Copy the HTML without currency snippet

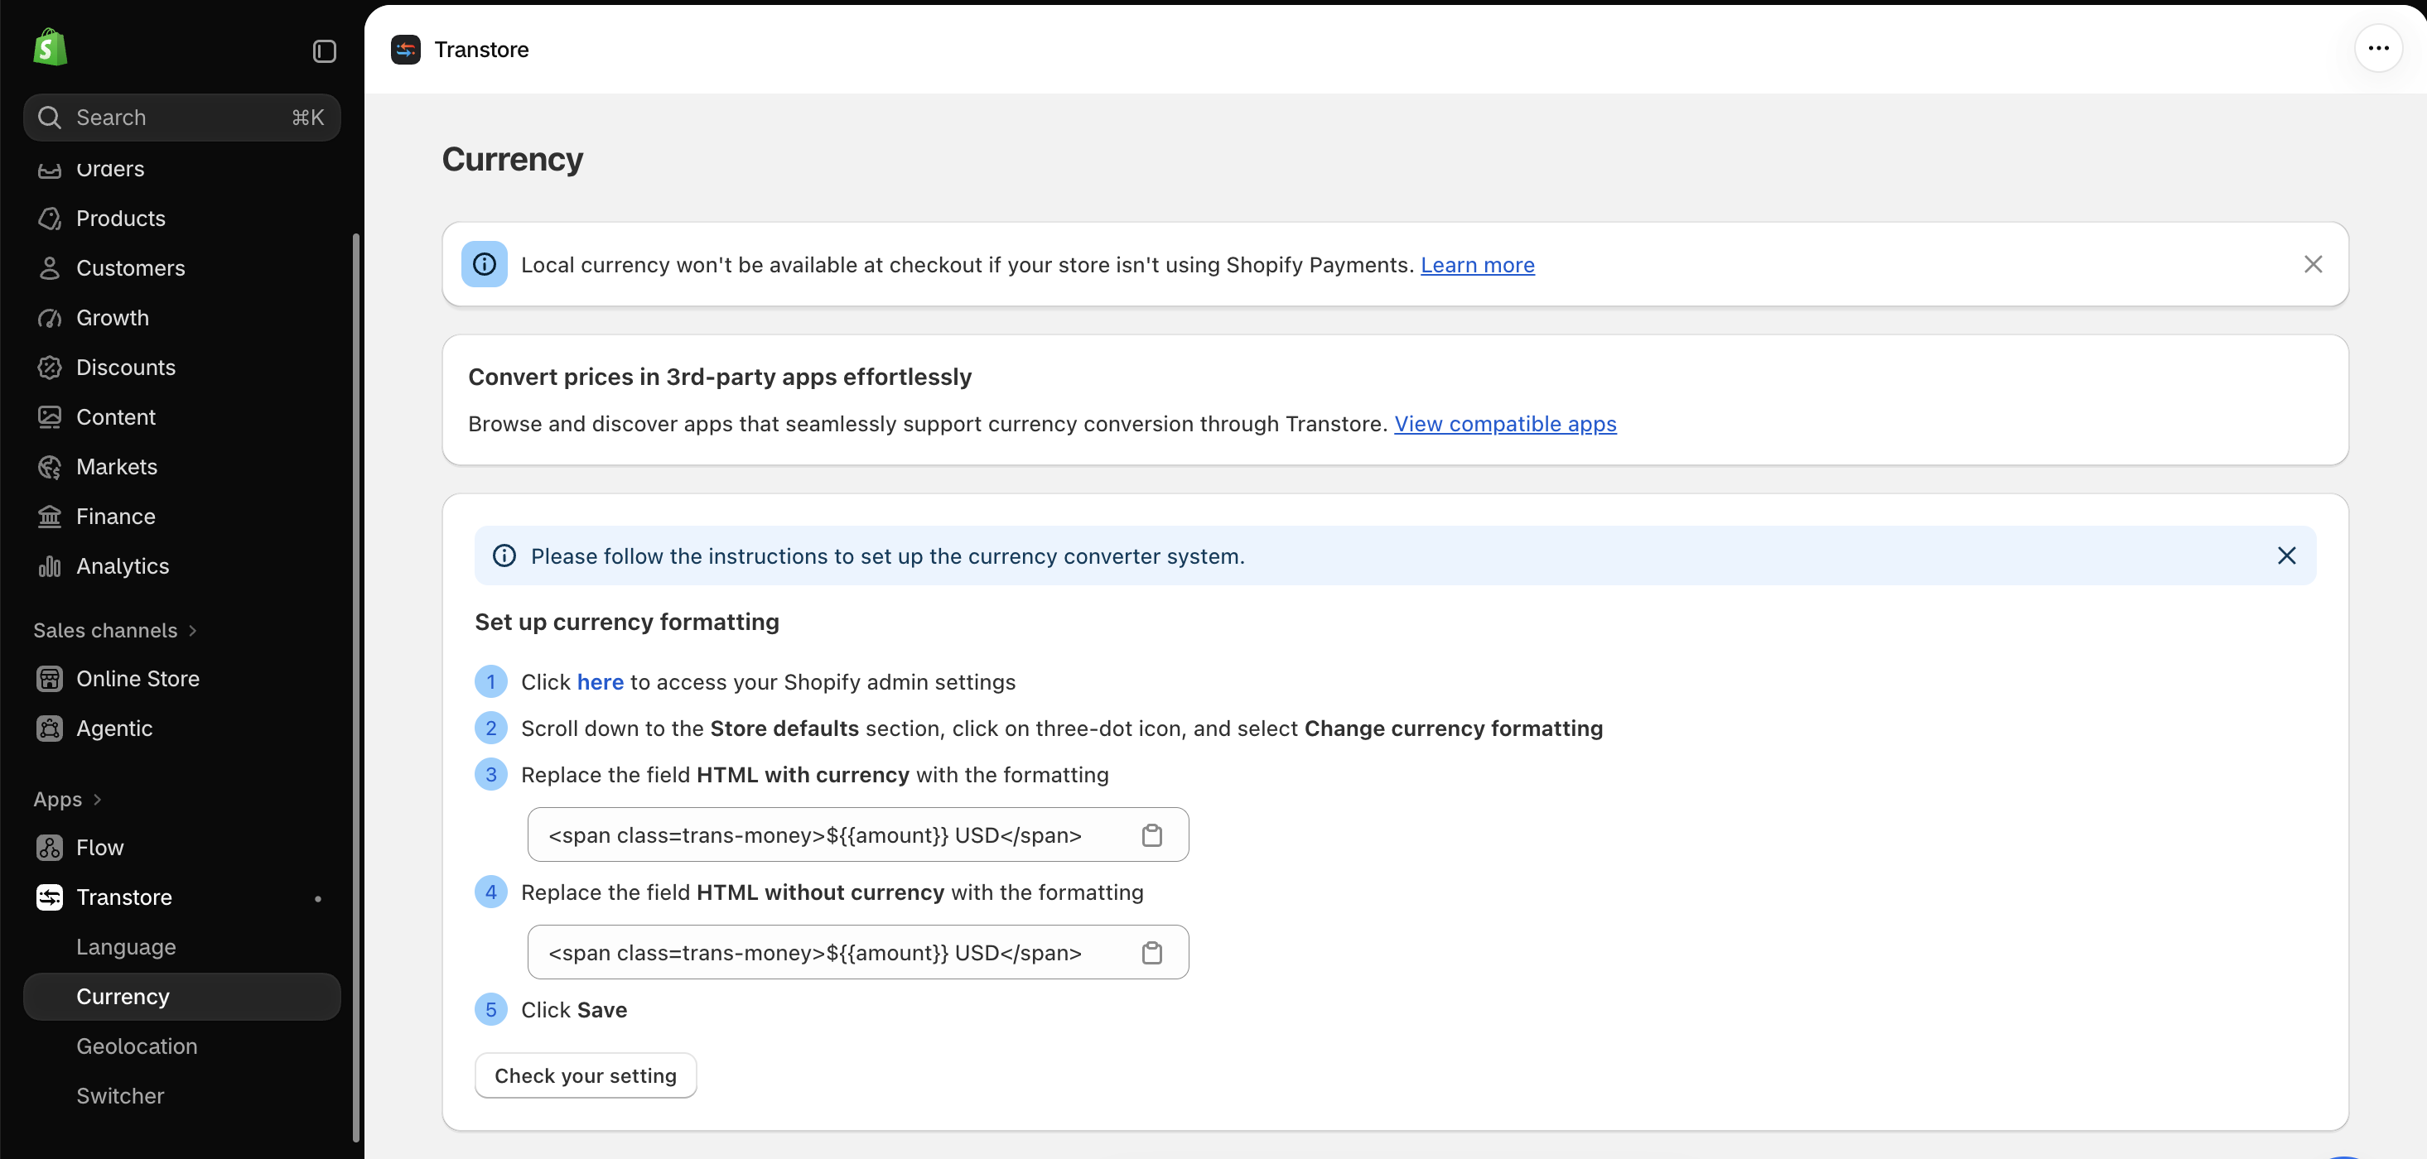pos(1151,953)
